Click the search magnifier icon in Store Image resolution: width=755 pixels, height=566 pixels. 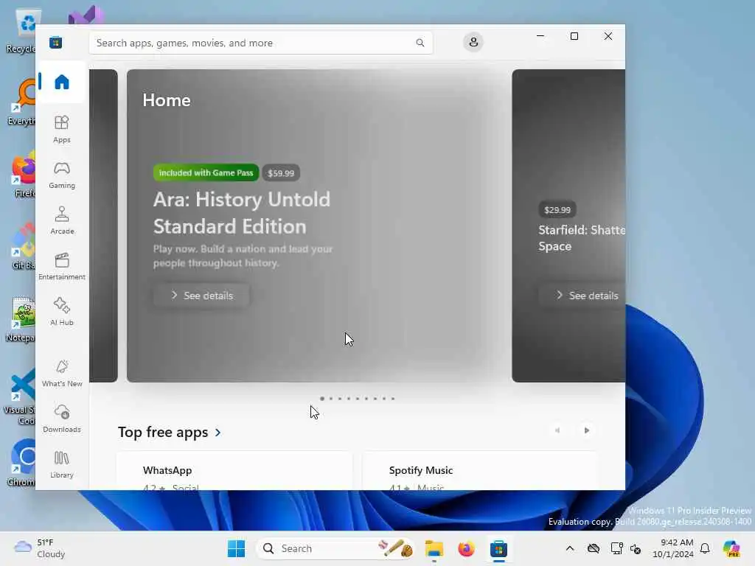(x=420, y=43)
